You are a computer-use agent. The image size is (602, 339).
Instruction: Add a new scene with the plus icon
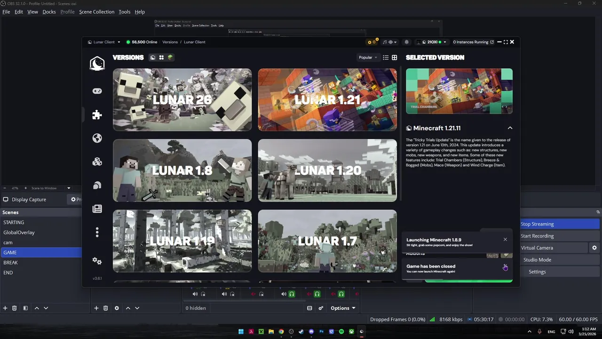click(x=5, y=308)
